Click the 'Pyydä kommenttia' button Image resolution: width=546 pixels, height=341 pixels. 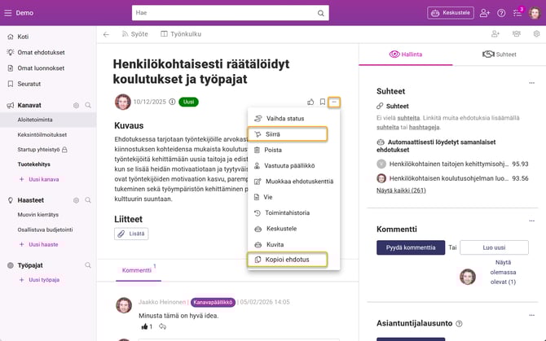[x=410, y=247]
